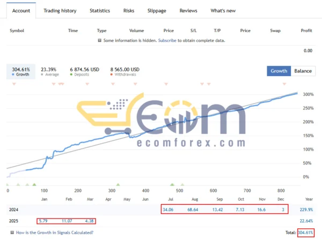Sort positions by the Profit column header
The width and height of the screenshot is (322, 239).
(306, 31)
